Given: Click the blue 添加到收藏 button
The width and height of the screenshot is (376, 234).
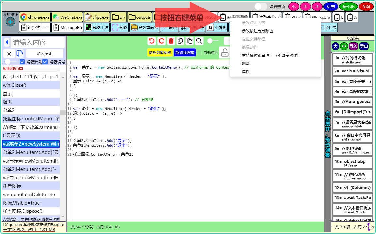Looking at the screenshot, I should (185, 53).
